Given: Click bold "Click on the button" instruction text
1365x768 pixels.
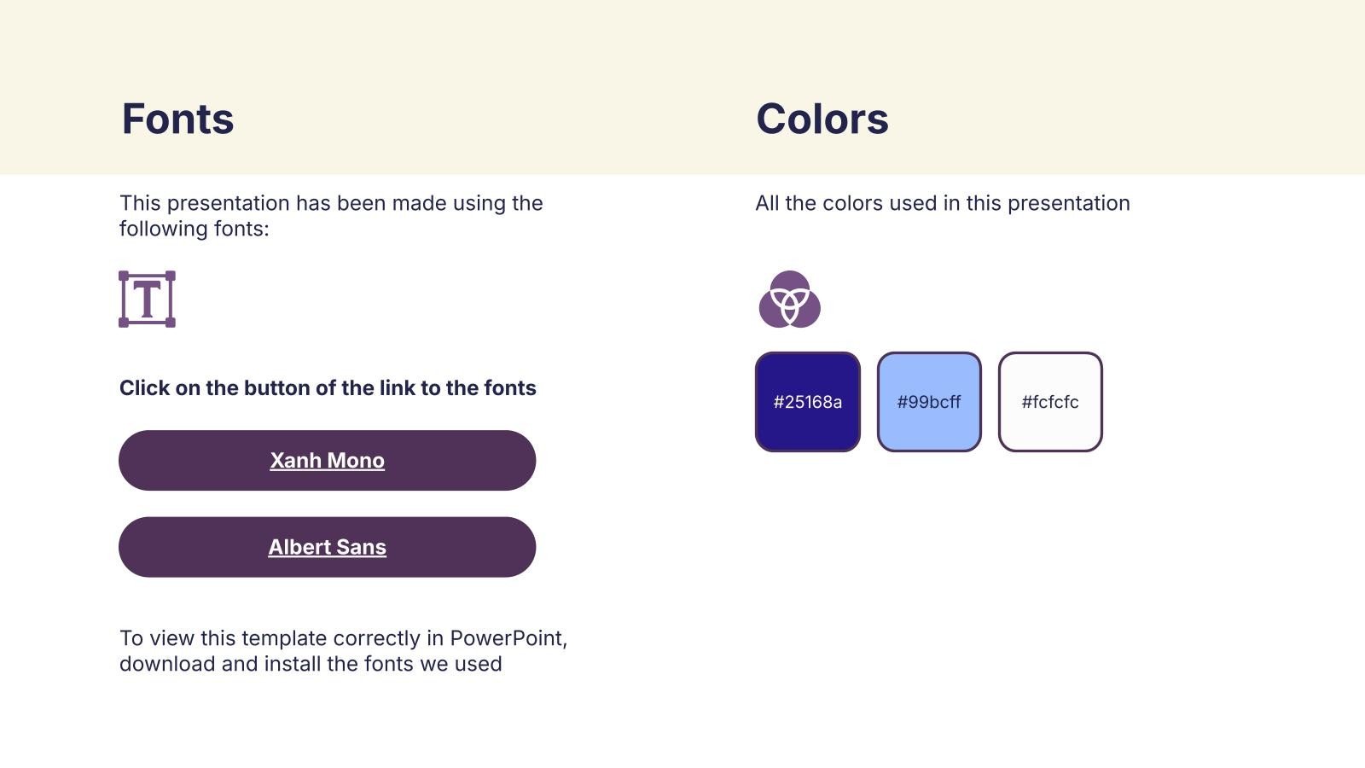Looking at the screenshot, I should (328, 388).
